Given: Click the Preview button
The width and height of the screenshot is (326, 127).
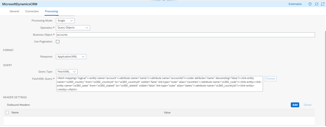Looking at the screenshot, I should [270, 79].
